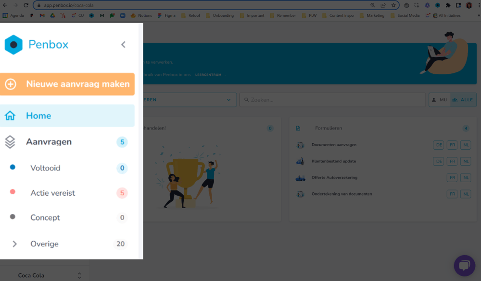Open the zoom magnifier in the address bar
Viewport: 481px width, 281px height.
[373, 5]
